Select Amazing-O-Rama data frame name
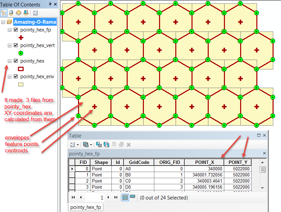The height and width of the screenshot is (212, 281). click(x=35, y=22)
